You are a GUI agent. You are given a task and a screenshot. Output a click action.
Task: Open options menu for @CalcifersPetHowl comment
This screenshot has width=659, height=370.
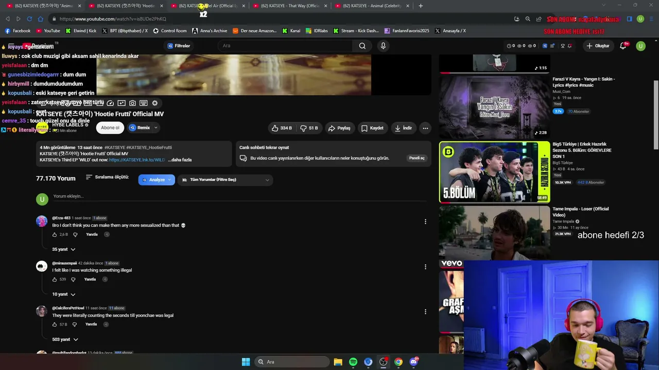425,311
